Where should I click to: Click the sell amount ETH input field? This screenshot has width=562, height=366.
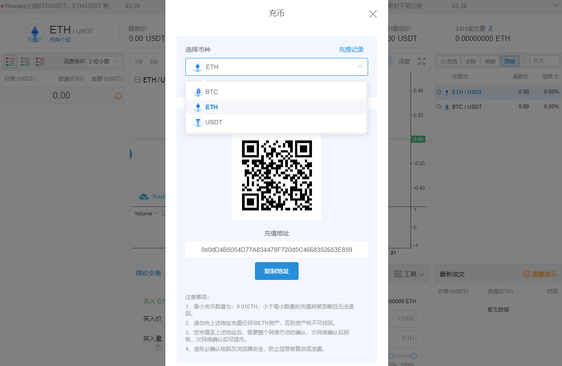pyautogui.click(x=402, y=339)
